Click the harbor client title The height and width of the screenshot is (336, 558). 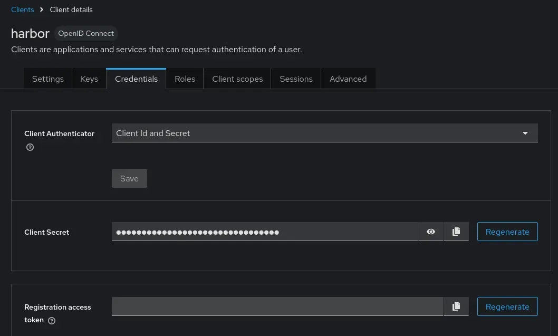[30, 33]
